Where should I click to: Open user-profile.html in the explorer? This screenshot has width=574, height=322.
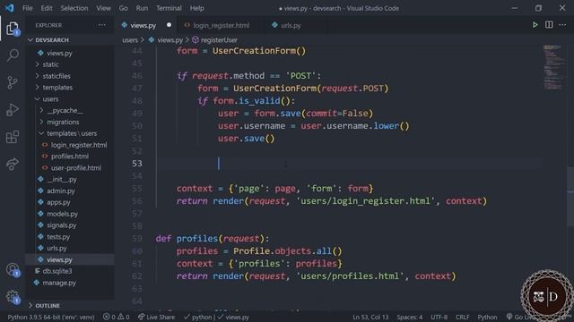tap(75, 168)
